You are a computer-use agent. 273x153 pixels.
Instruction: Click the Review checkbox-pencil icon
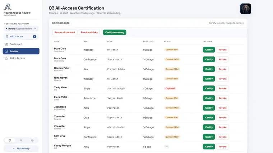click(6, 51)
